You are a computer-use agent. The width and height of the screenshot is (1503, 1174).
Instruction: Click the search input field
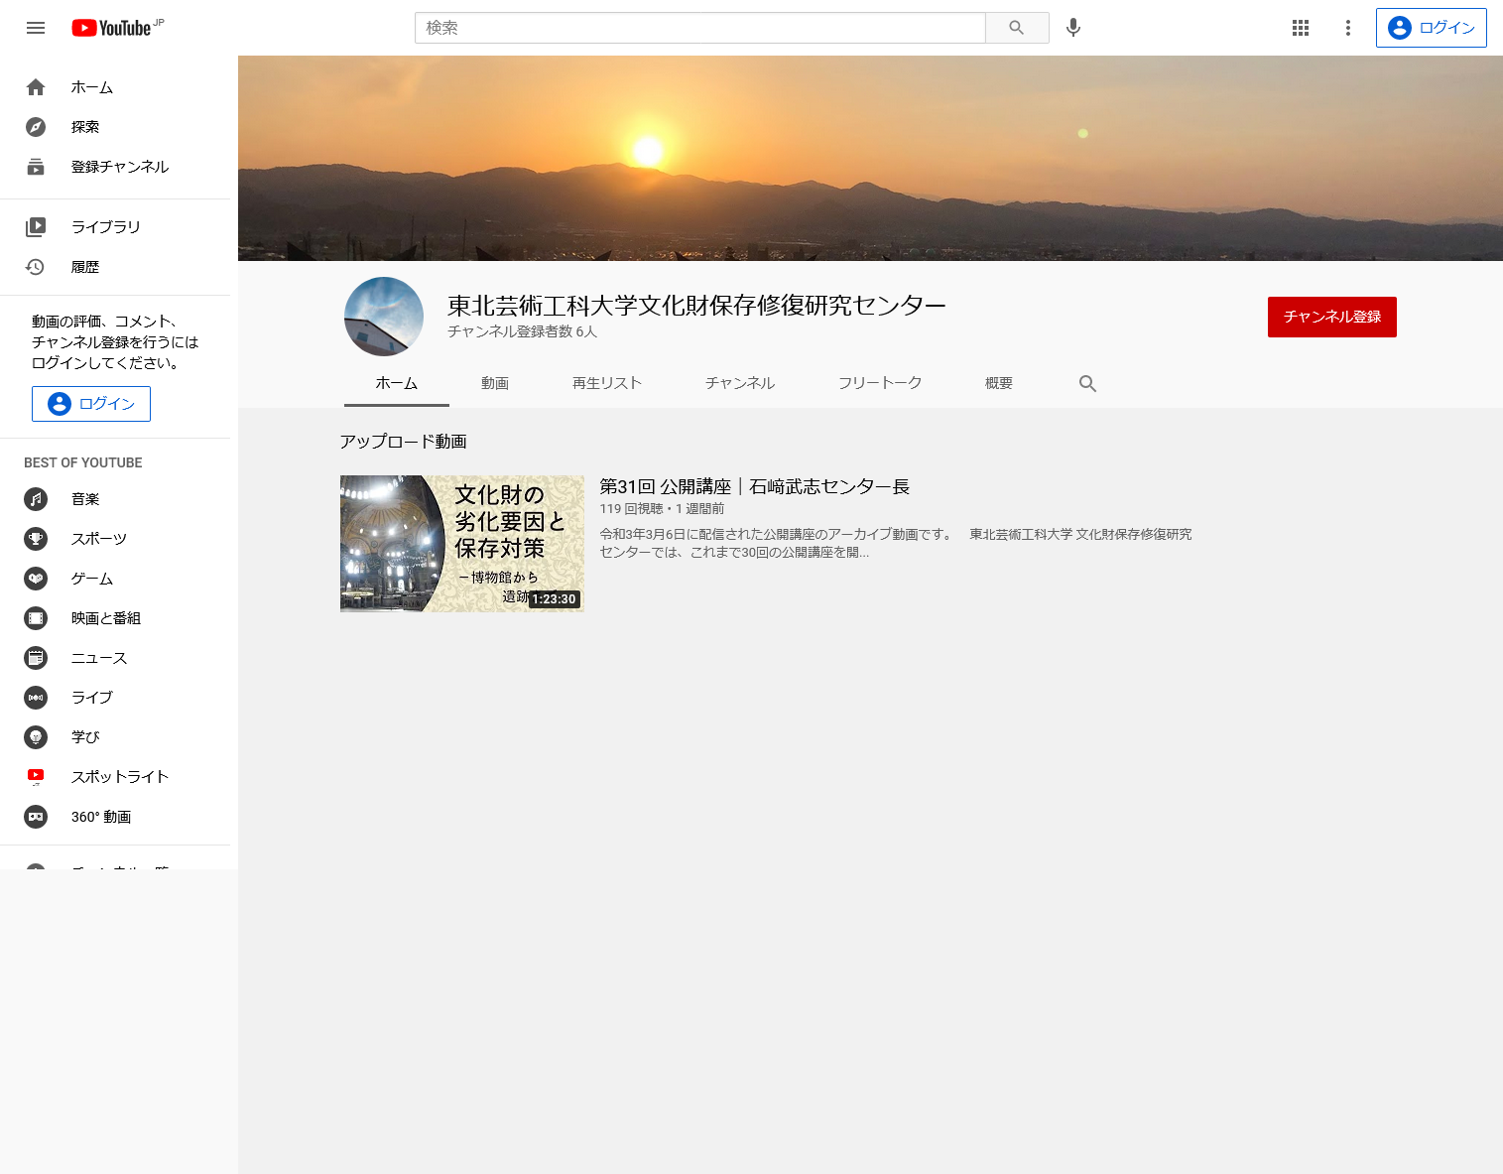click(700, 28)
